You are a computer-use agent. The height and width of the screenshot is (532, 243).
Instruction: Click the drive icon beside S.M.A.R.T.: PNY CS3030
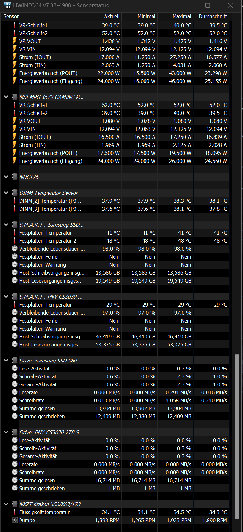pos(15,296)
